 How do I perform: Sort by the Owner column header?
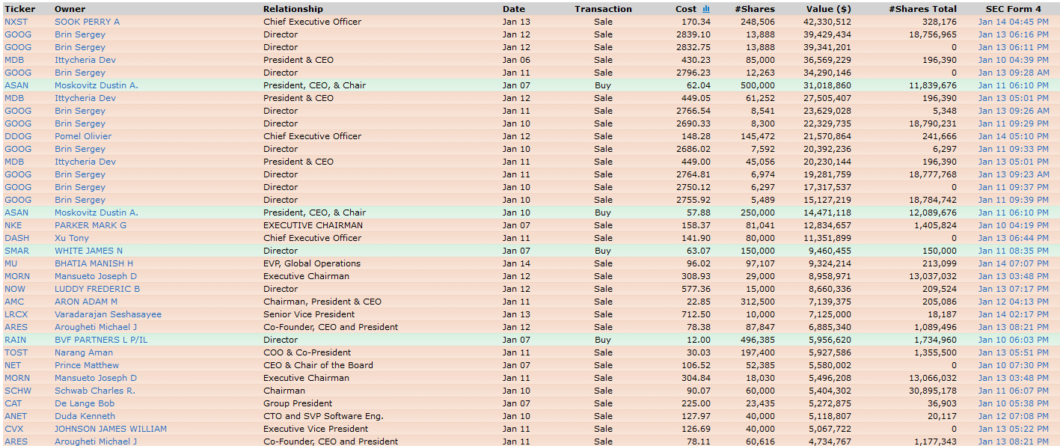coord(70,9)
